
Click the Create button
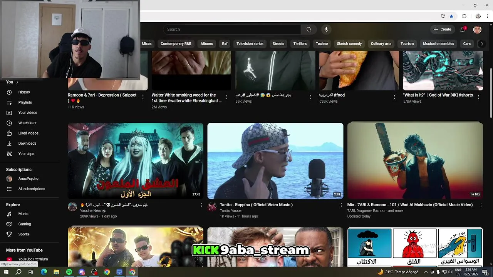[x=442, y=29]
